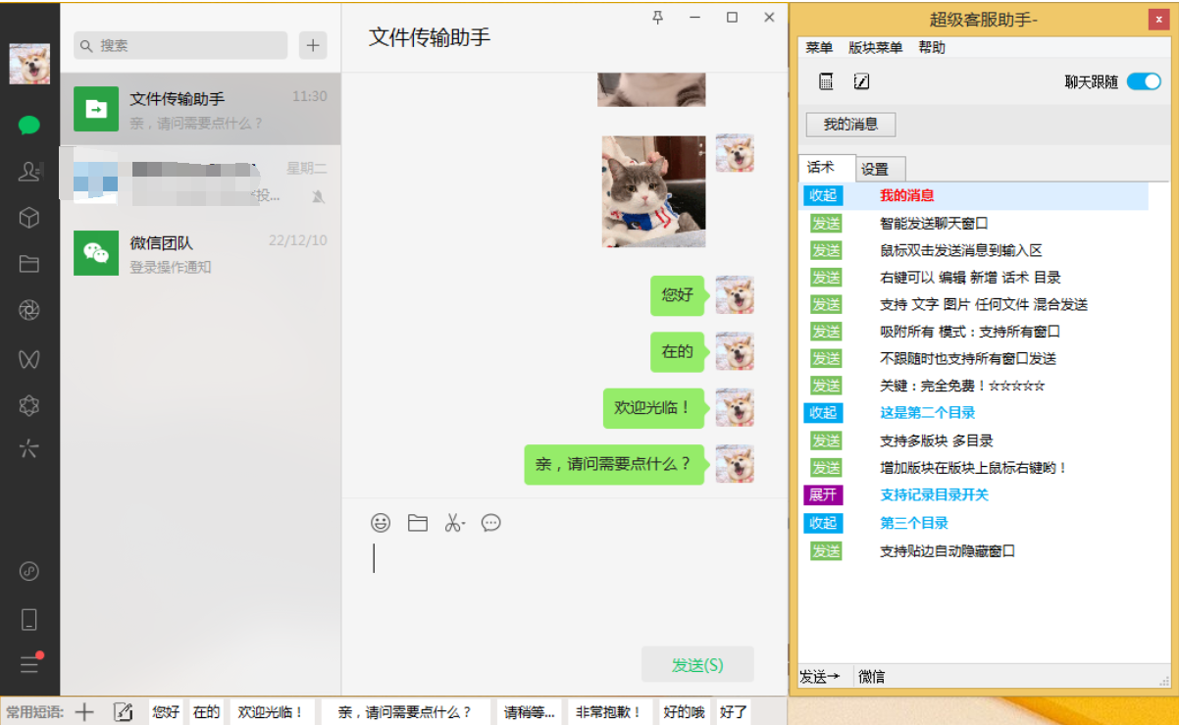Expand 支持记录目录开关 via the 展开 button
The image size is (1179, 725).
(824, 495)
